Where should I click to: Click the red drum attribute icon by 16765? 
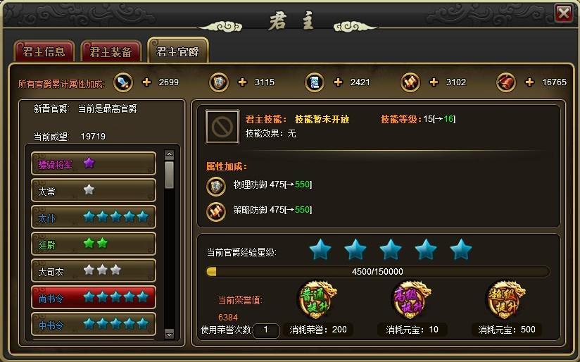[506, 82]
